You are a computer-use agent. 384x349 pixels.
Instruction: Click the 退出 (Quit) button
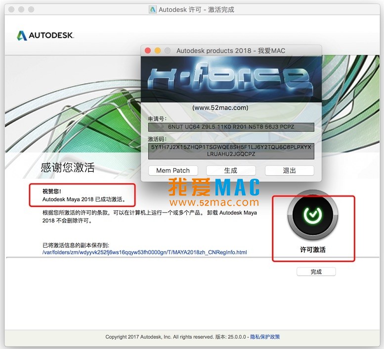[x=289, y=170]
